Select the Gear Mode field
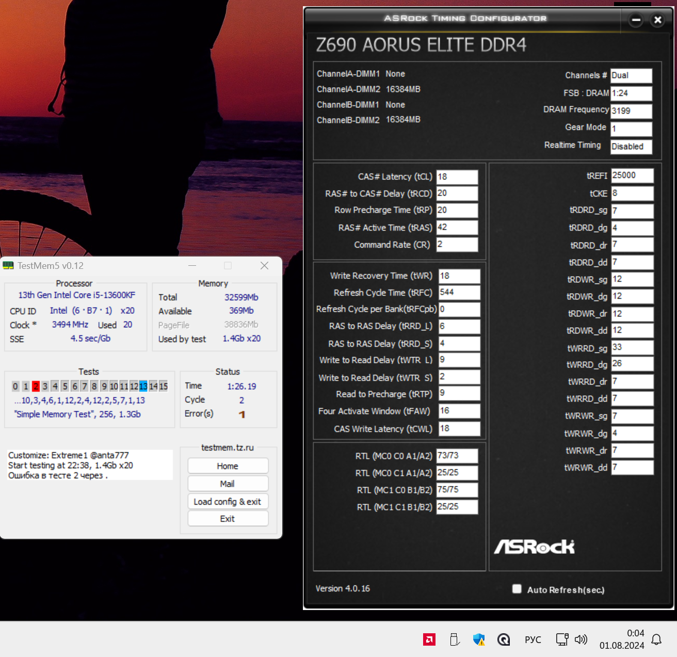677x657 pixels. [x=631, y=129]
